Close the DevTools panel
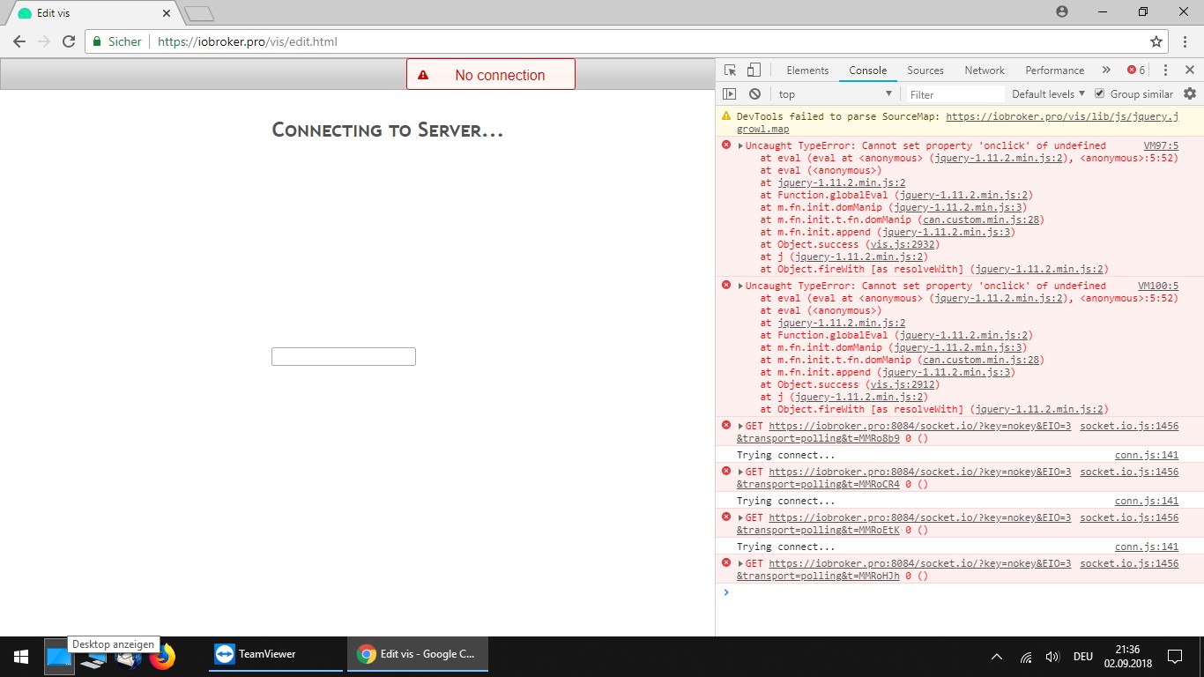Image resolution: width=1204 pixels, height=677 pixels. point(1189,71)
